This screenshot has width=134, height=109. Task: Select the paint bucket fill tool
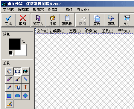(x=25, y=71)
